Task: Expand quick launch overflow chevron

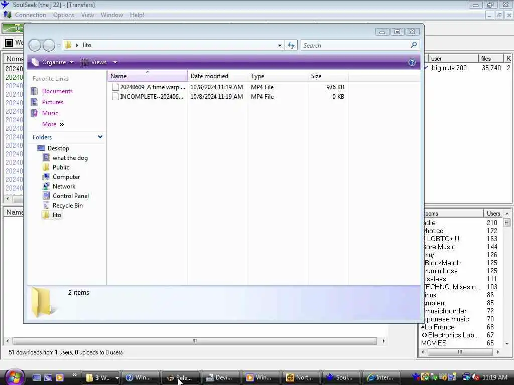Action: tap(74, 375)
